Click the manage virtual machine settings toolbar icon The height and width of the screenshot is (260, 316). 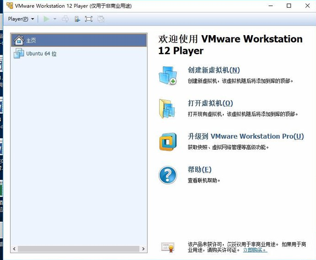pos(77,19)
